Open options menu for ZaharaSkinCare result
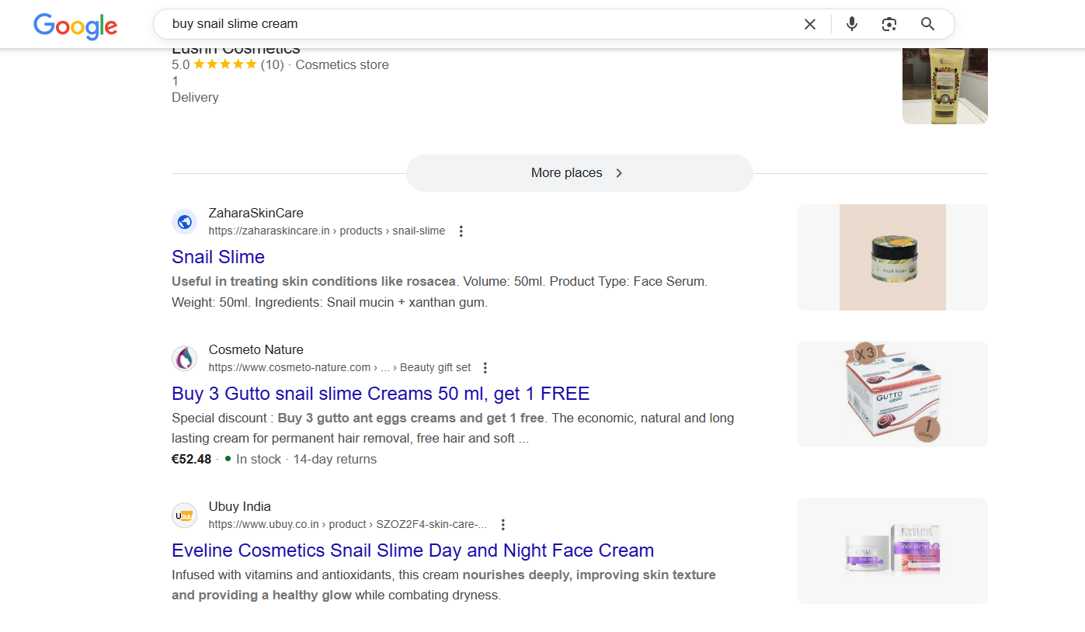The height and width of the screenshot is (632, 1085). point(461,231)
